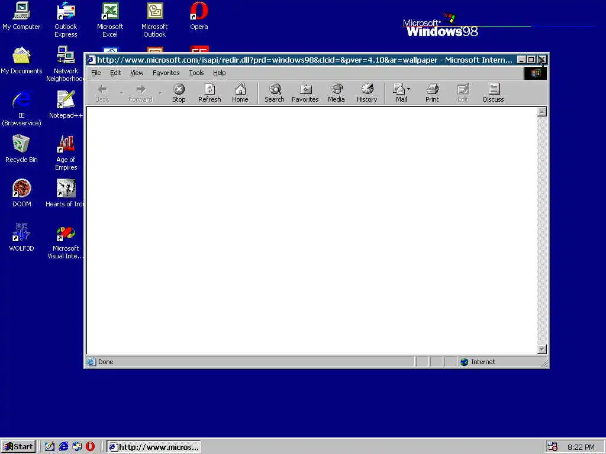This screenshot has width=606, height=454.
Task: Minimize the Internet Explorer window
Action: [521, 60]
